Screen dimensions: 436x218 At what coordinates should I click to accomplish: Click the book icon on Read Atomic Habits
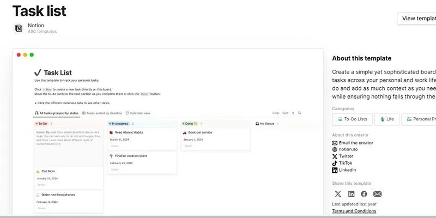[x=111, y=132]
